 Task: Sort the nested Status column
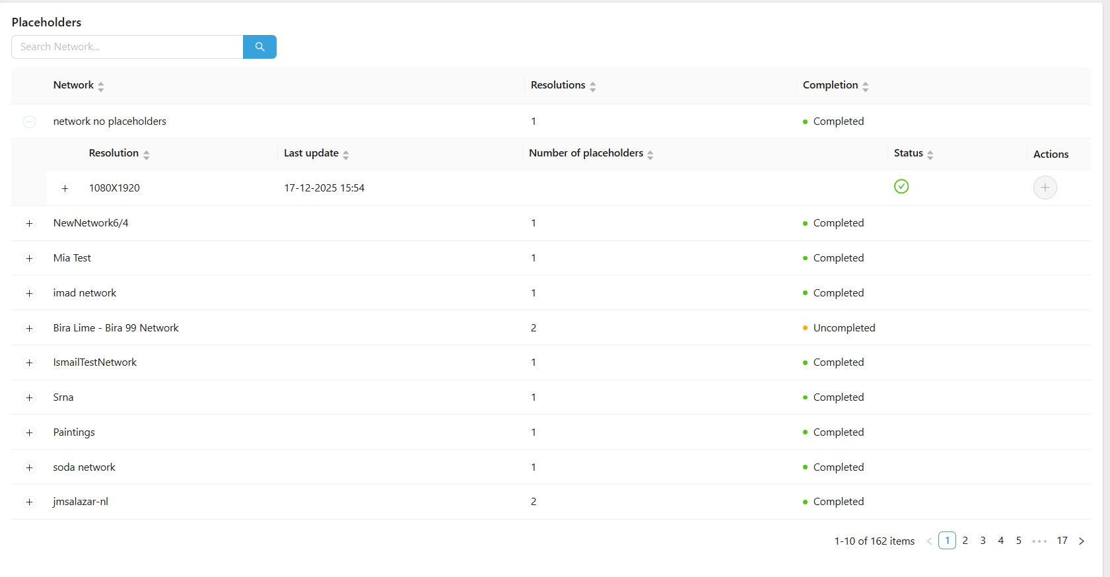pos(930,154)
